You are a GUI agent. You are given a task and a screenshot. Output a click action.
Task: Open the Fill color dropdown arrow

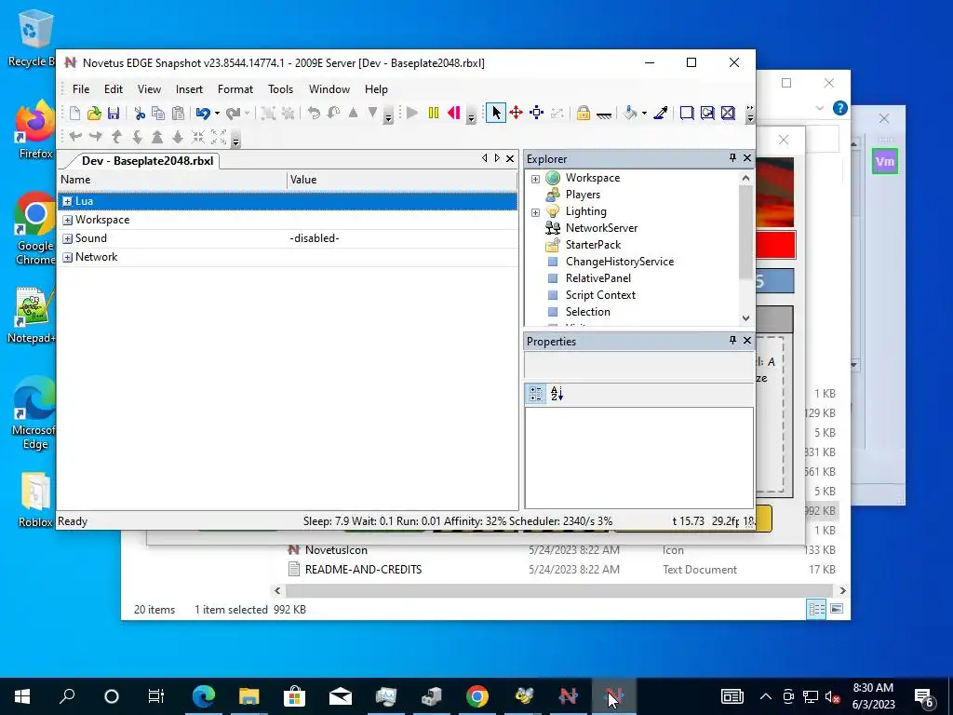(644, 113)
